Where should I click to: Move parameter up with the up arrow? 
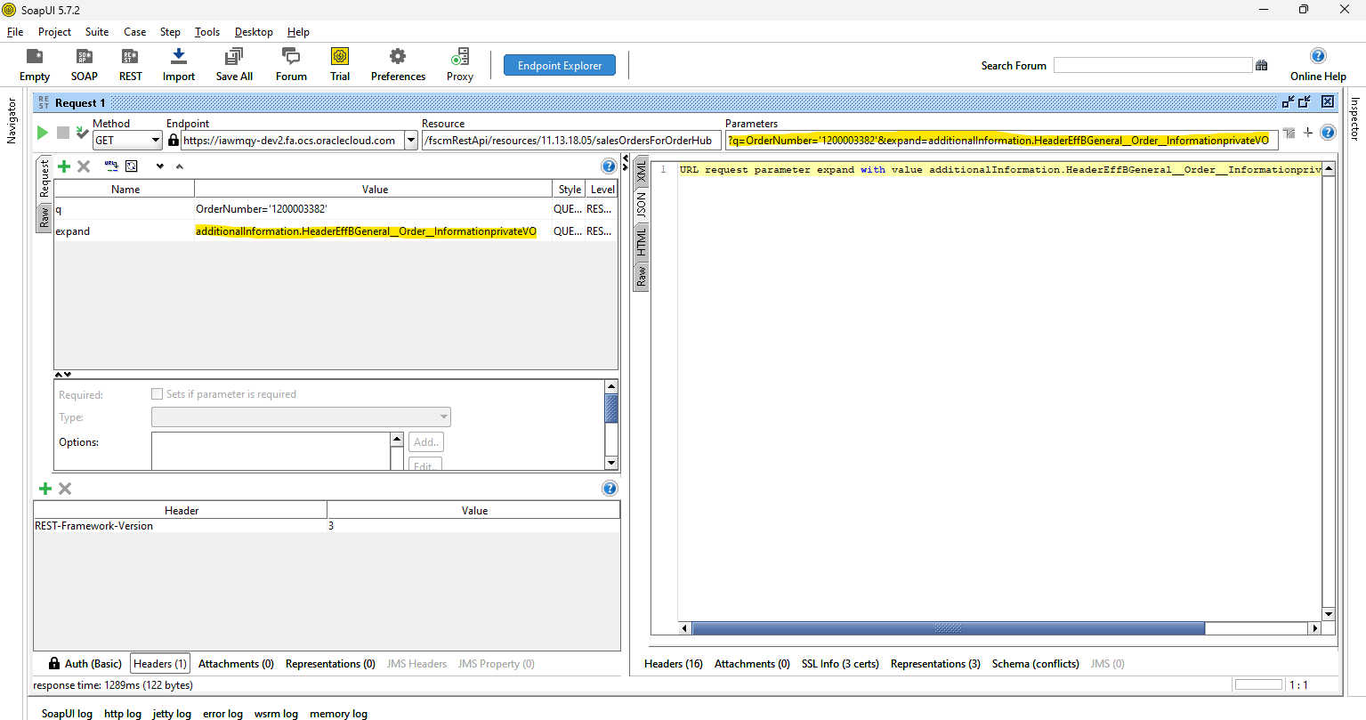click(x=179, y=166)
